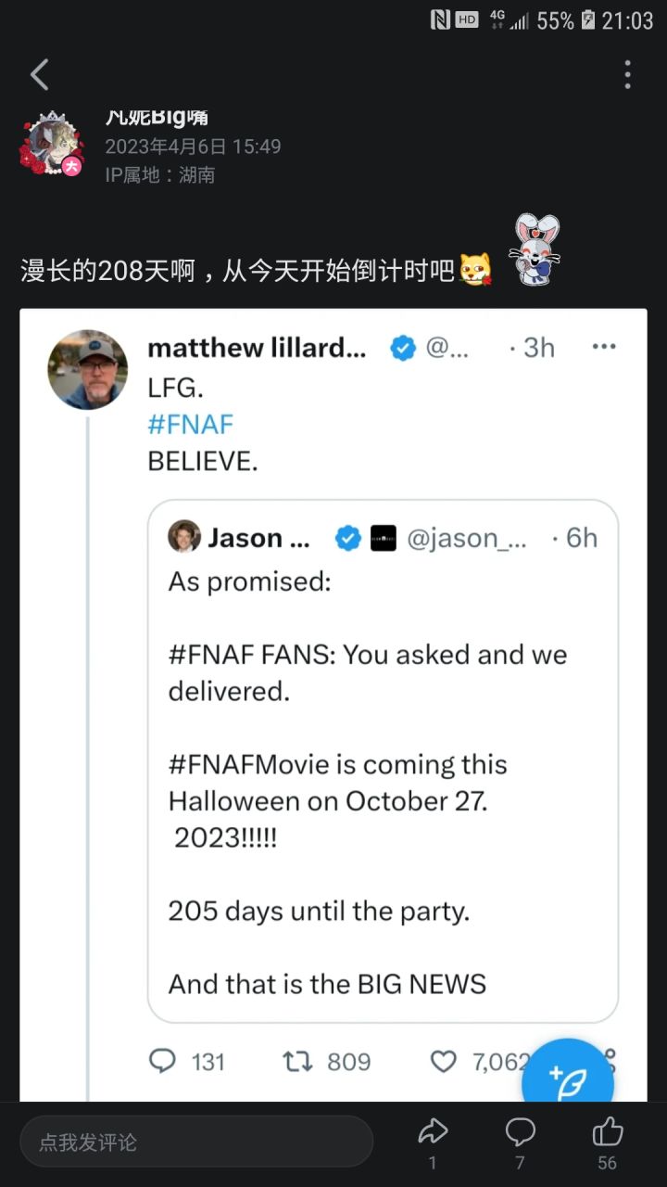
Task: Tap the rabbit sticker emoji in the post
Action: coord(536,249)
